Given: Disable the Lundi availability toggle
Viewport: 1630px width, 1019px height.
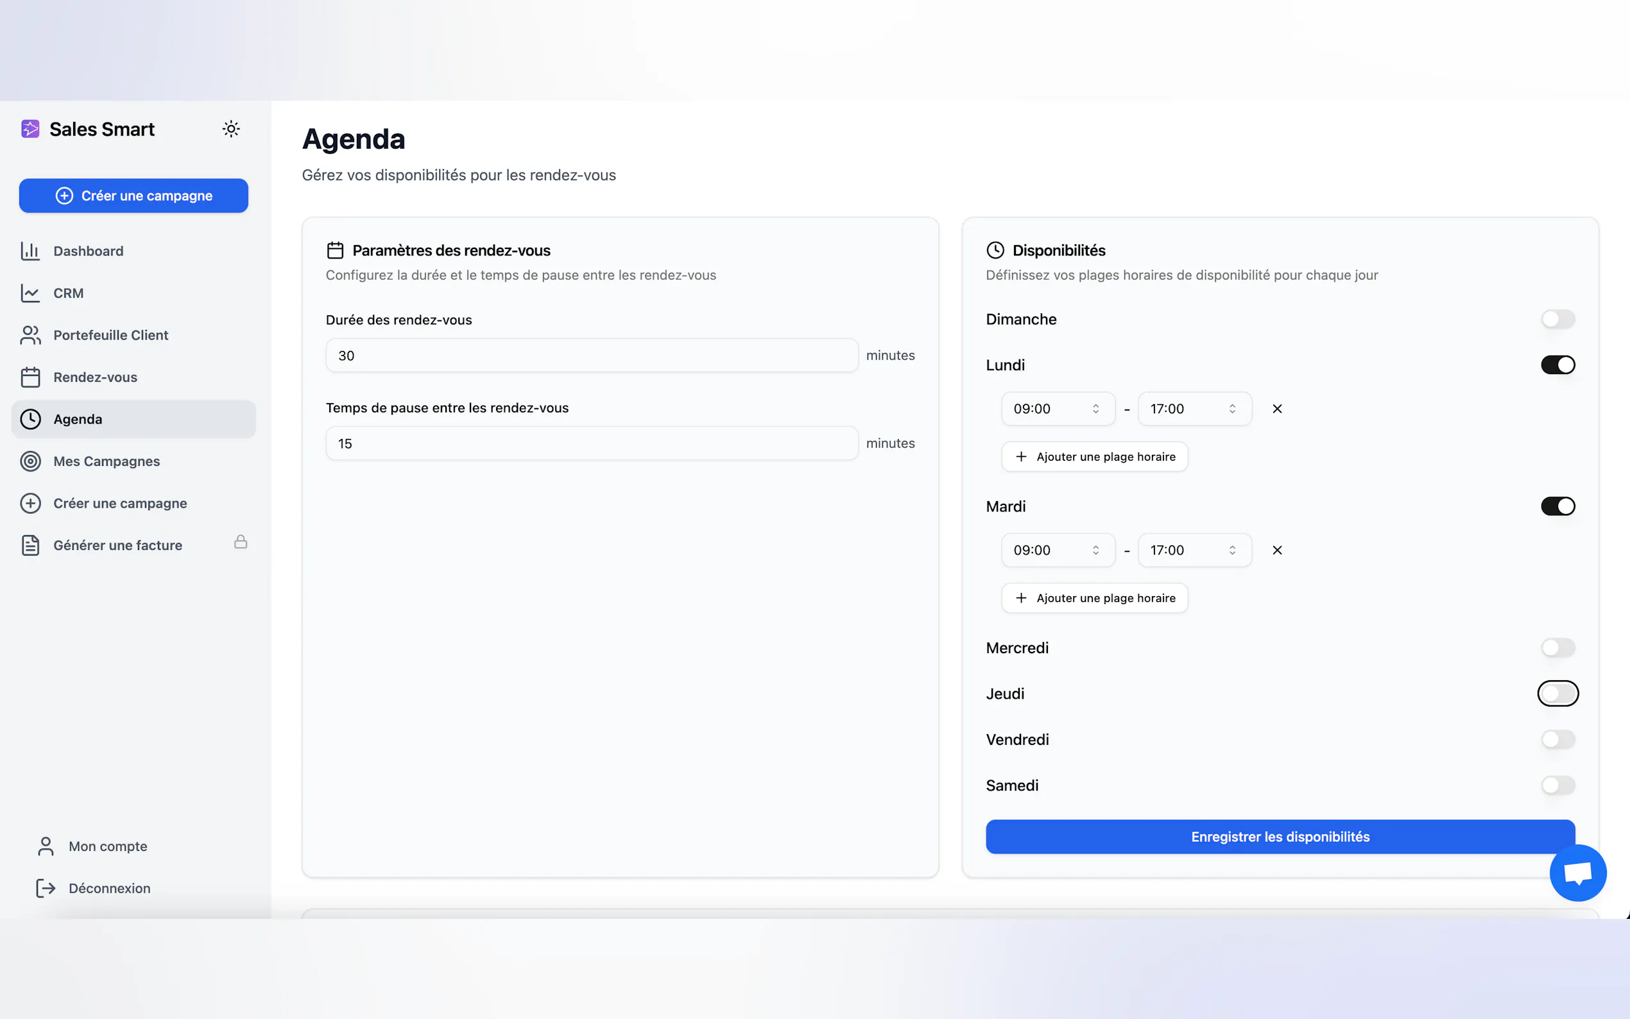Looking at the screenshot, I should (x=1557, y=364).
